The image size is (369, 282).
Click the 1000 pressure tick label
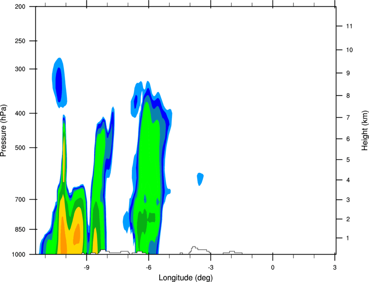click(x=19, y=255)
